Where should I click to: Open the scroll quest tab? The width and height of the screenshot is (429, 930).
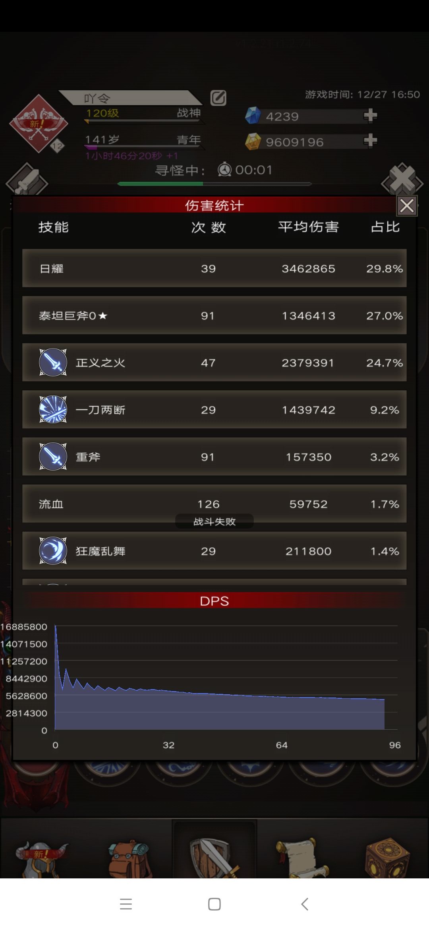(301, 858)
